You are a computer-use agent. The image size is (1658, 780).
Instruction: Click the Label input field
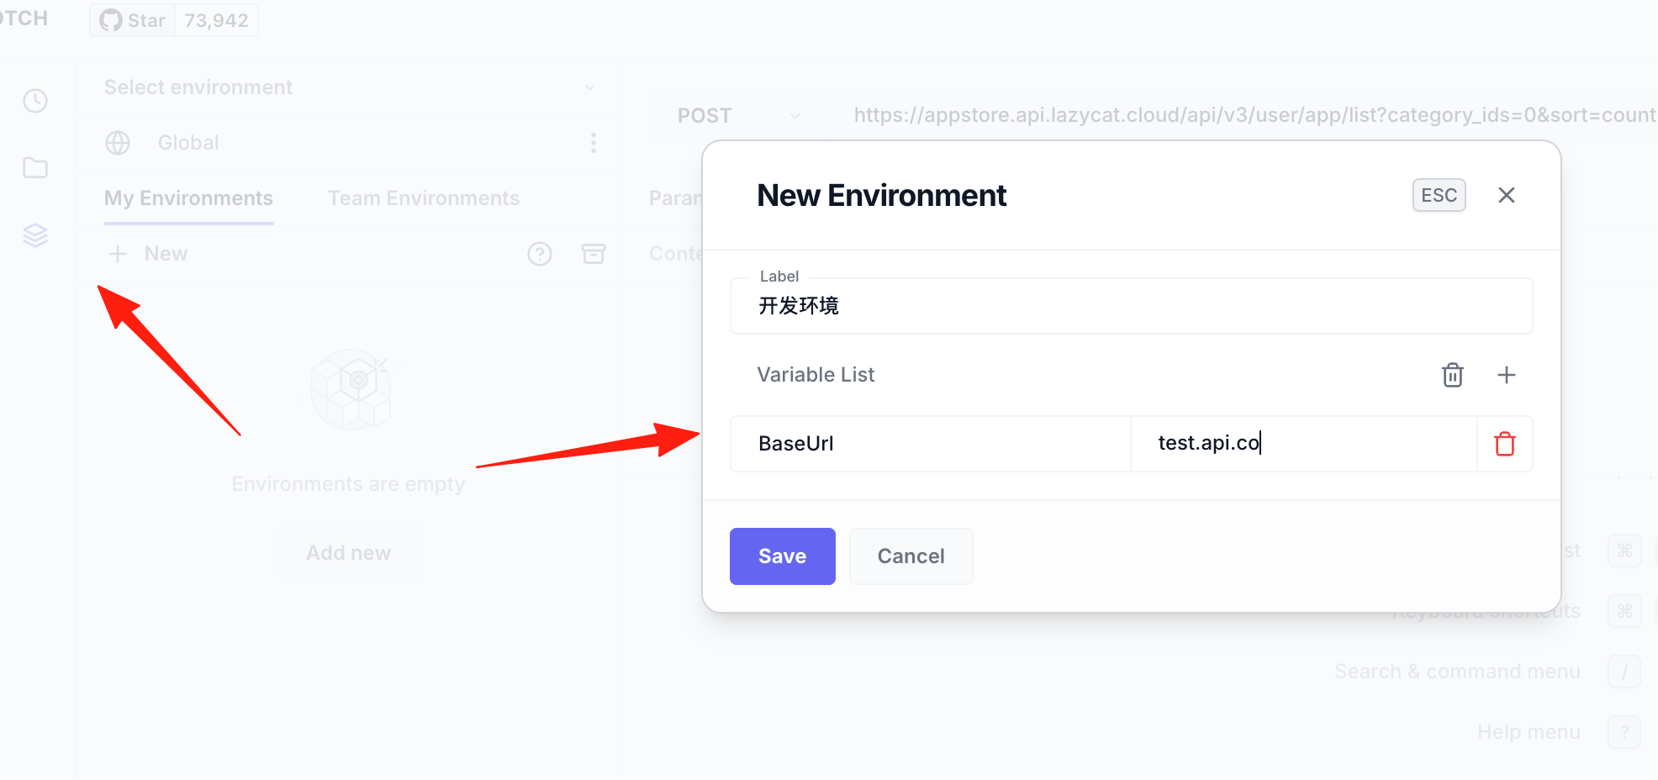(1132, 306)
